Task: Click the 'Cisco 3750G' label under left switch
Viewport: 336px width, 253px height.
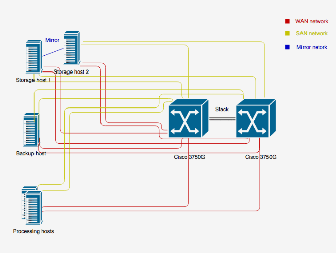Action: [x=189, y=157]
